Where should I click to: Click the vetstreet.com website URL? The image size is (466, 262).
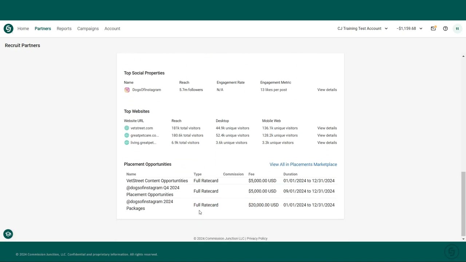click(142, 128)
